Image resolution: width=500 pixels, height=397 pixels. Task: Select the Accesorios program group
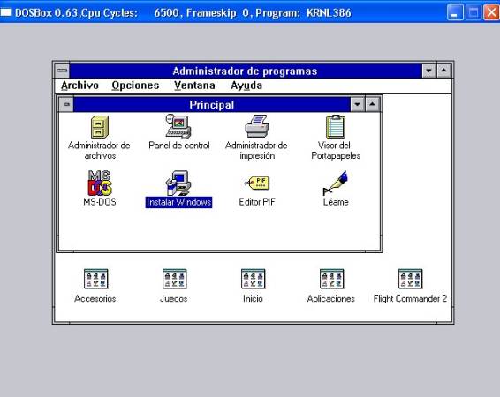[x=95, y=279]
